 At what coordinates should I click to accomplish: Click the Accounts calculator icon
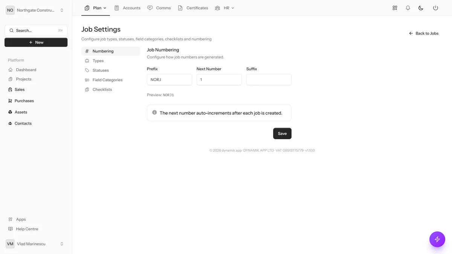[x=117, y=8]
